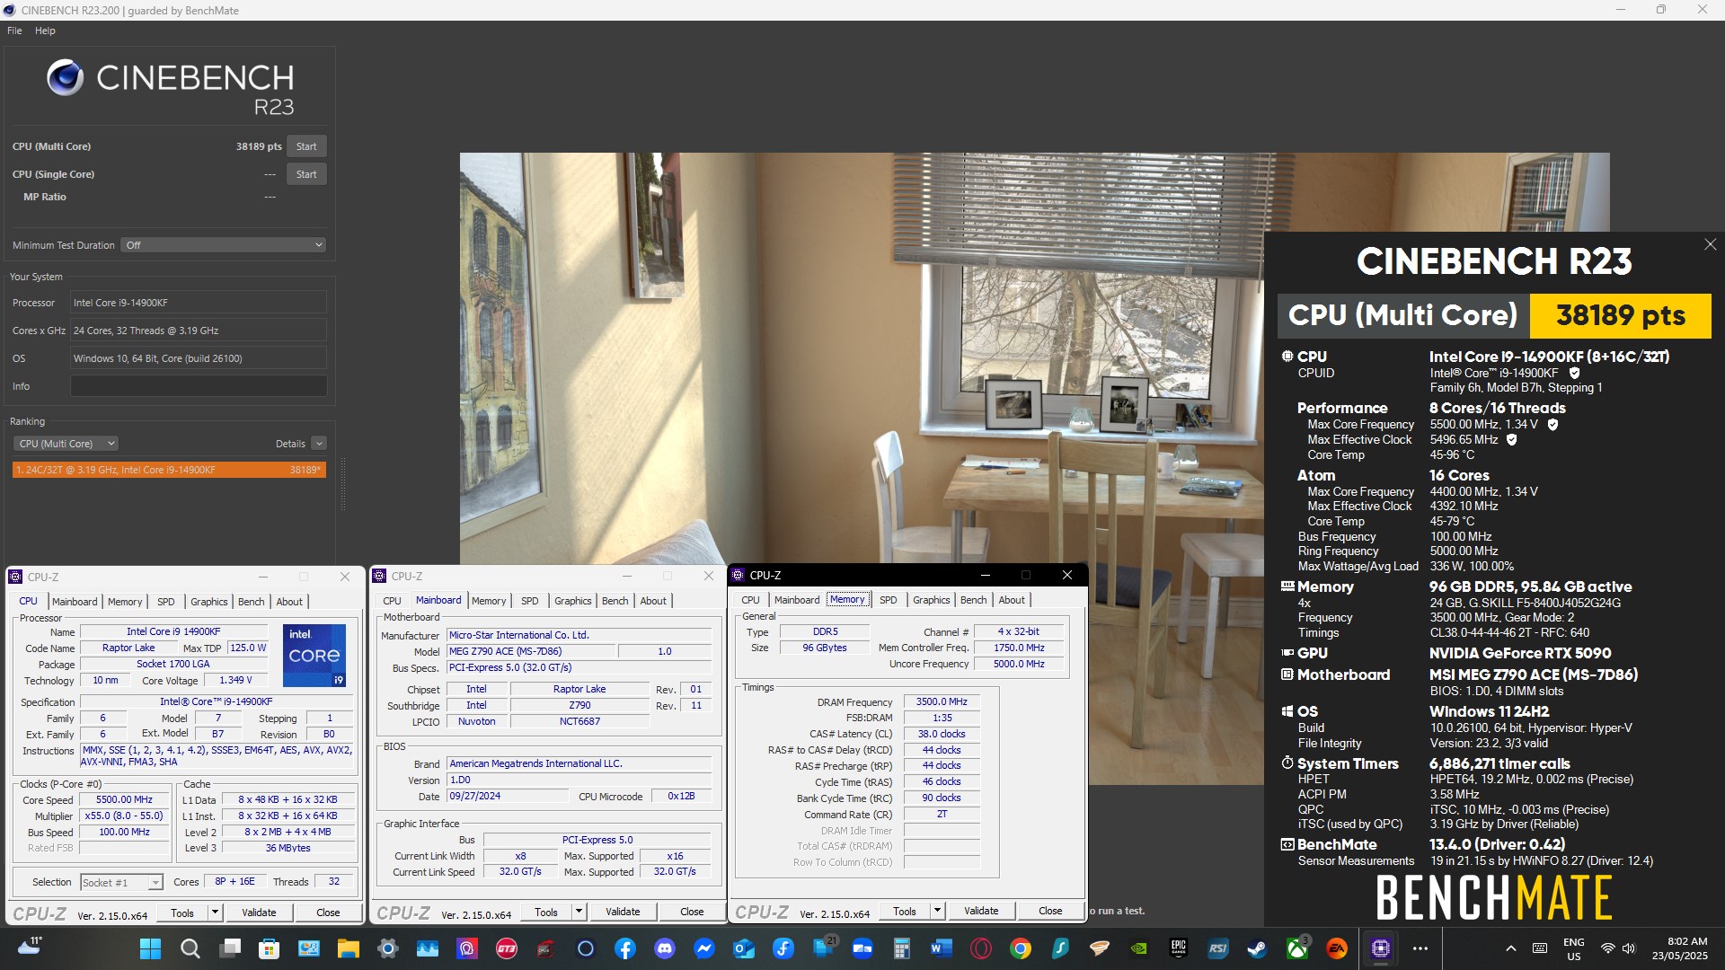Open taskbar Search

click(x=190, y=948)
